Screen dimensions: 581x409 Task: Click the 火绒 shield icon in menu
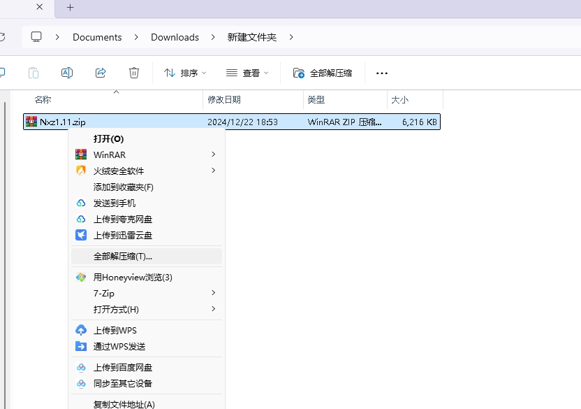point(81,171)
